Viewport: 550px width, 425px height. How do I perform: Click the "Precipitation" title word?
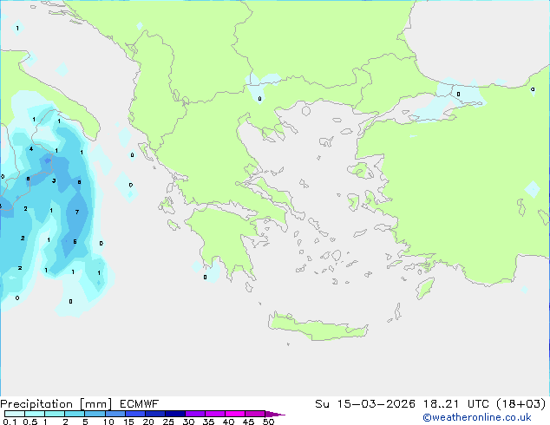click(x=36, y=404)
